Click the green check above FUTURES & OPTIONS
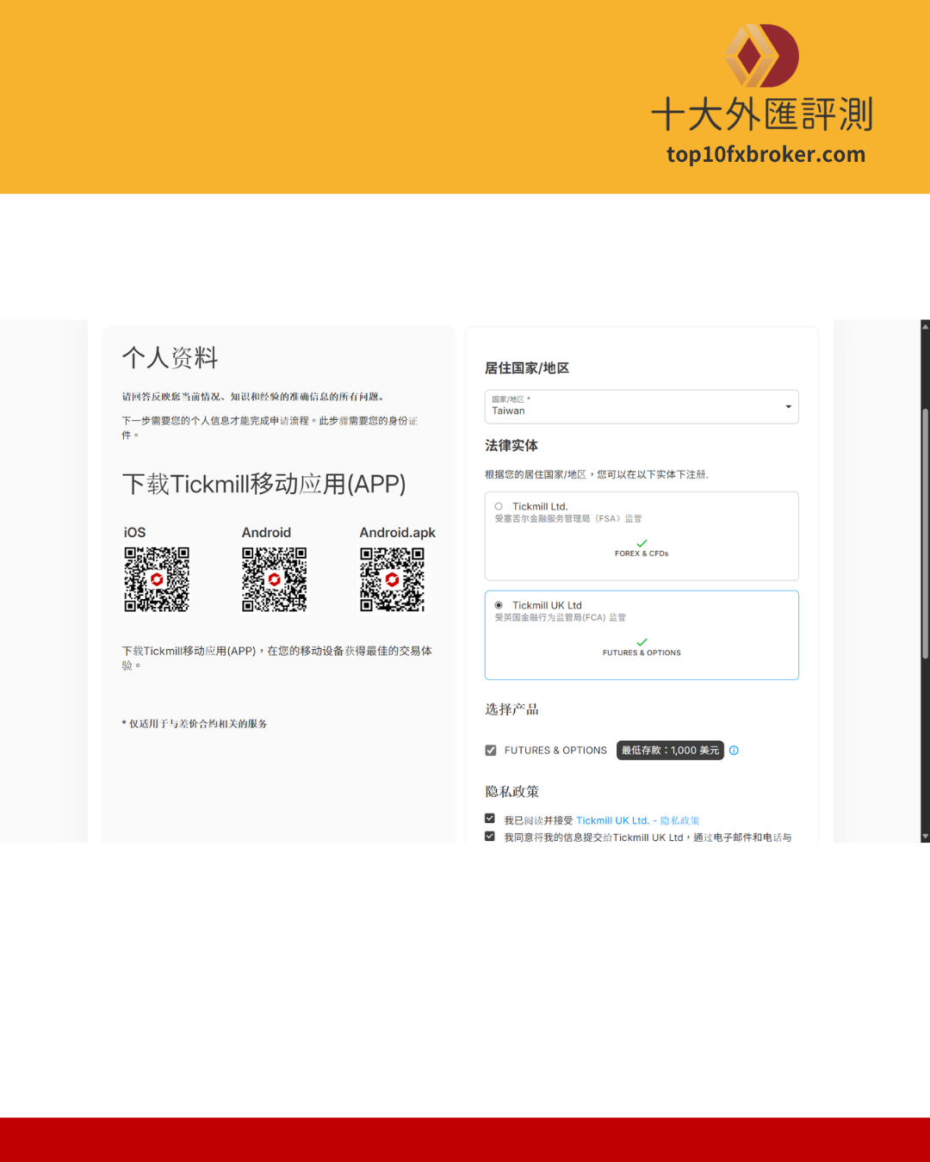The image size is (930, 1162). (x=642, y=642)
